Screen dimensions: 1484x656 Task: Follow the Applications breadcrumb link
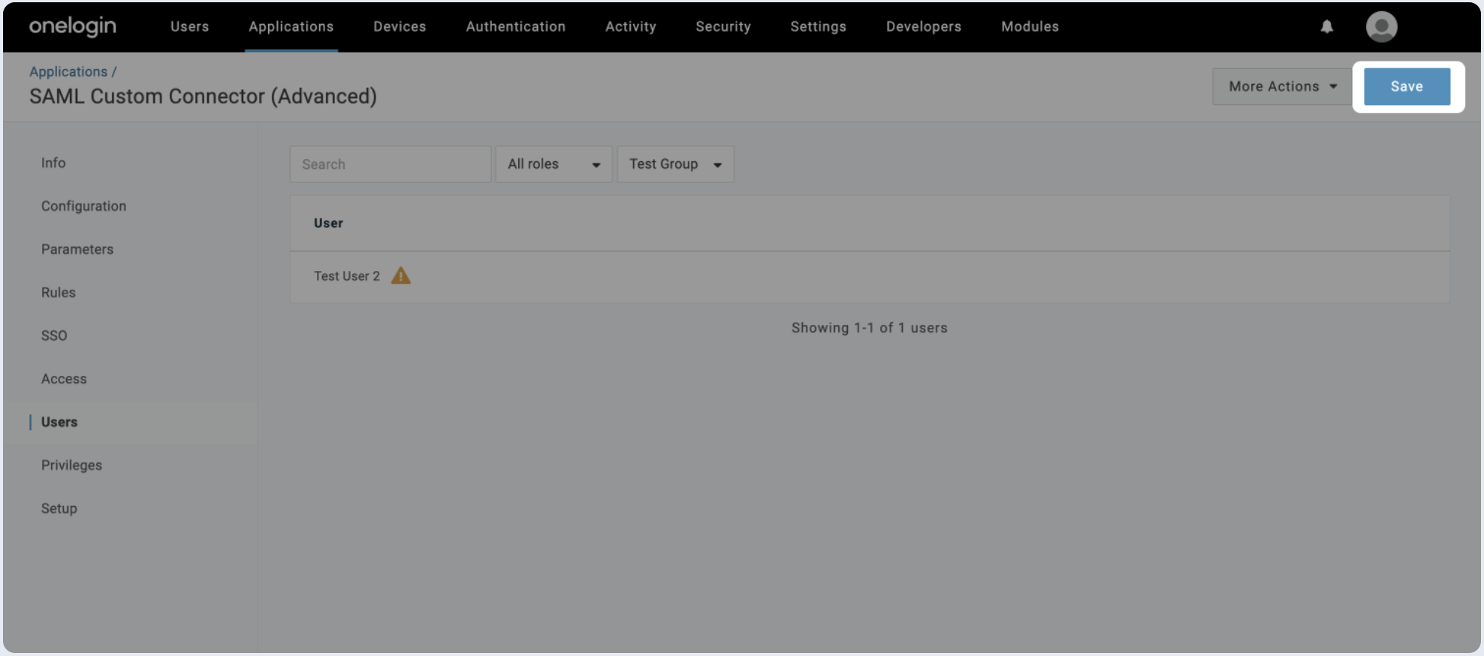[x=68, y=71]
